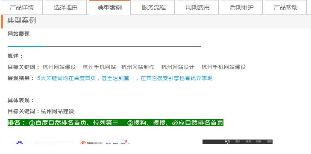Click keyword 杭州网站建设 in the target list
311x154 pixels.
pyautogui.click(x=59, y=67)
